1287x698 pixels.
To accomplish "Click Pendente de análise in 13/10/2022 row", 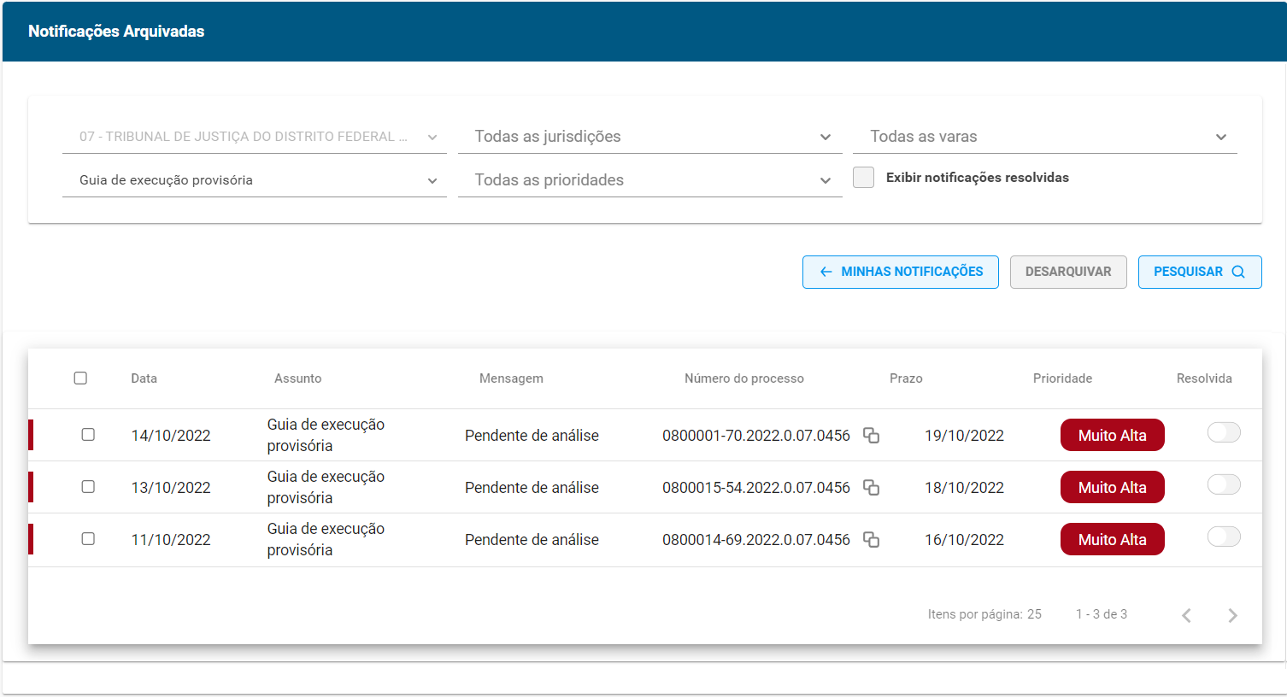I will 532,488.
